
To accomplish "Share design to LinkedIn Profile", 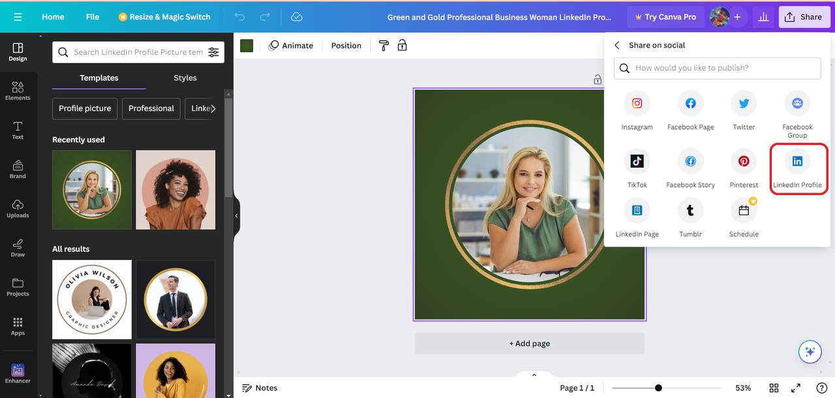I will coord(797,161).
